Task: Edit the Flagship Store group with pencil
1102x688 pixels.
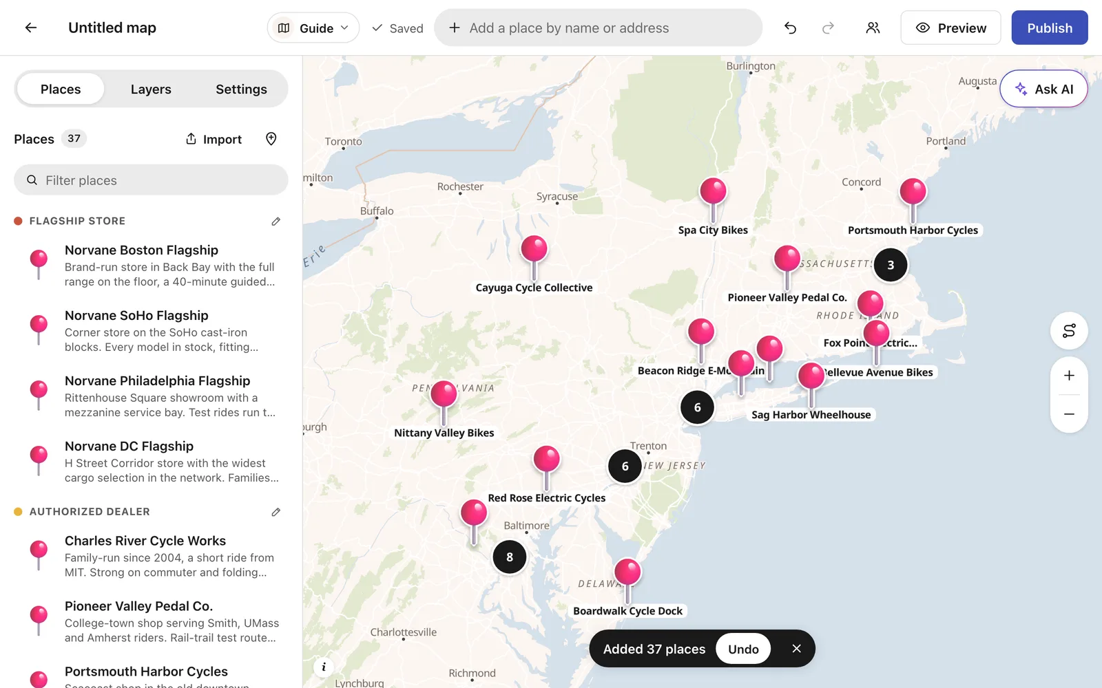Action: pyautogui.click(x=275, y=221)
